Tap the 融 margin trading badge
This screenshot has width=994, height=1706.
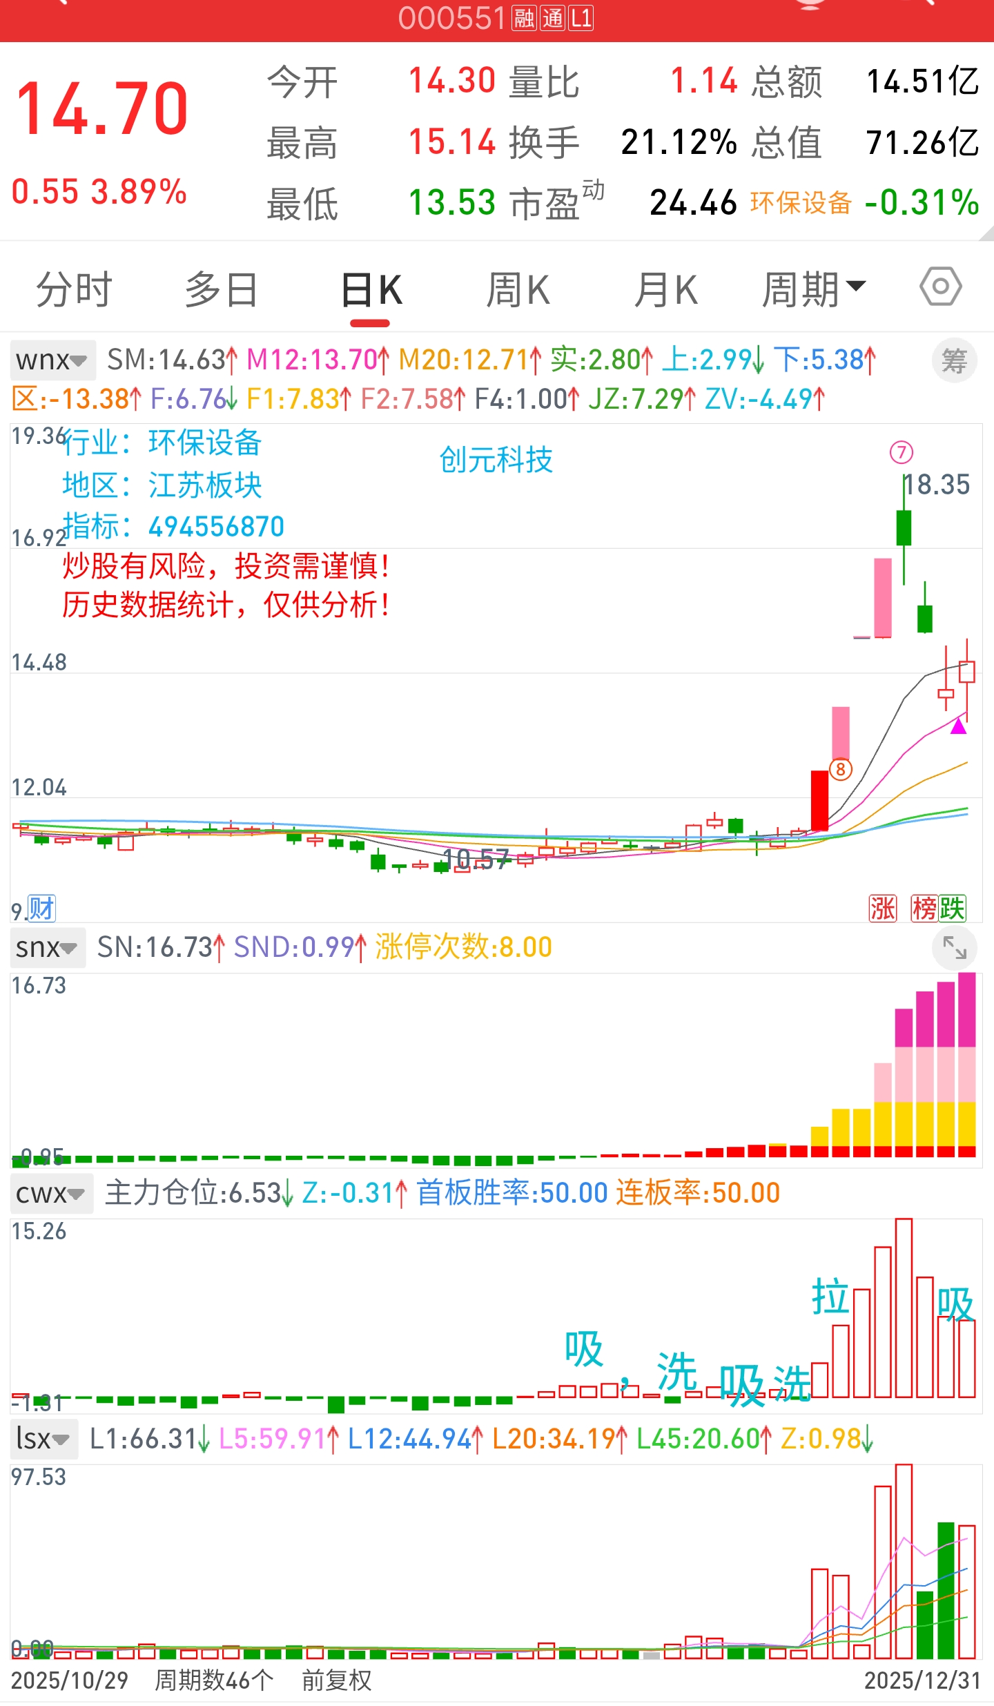[x=524, y=18]
